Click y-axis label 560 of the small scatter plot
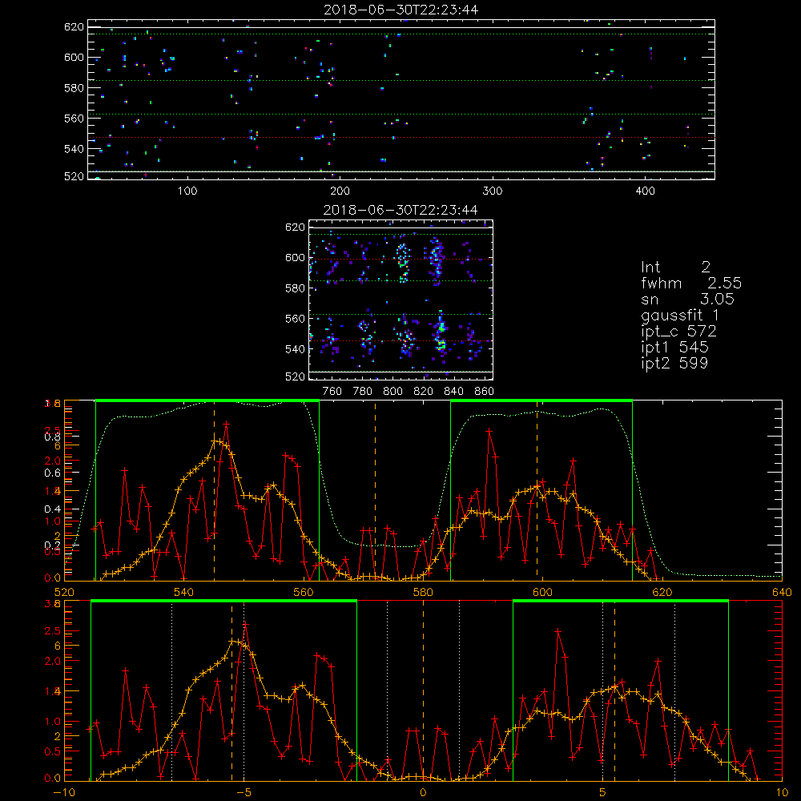801x801 pixels. 296,319
